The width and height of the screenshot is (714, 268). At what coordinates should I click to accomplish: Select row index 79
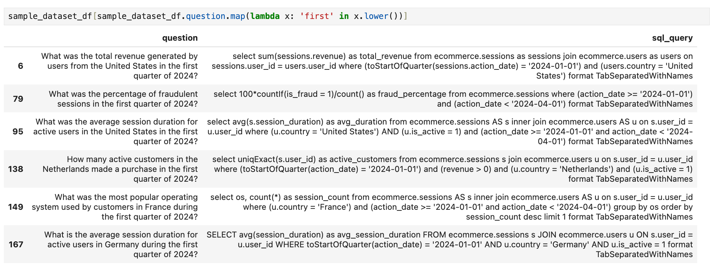coord(18,99)
